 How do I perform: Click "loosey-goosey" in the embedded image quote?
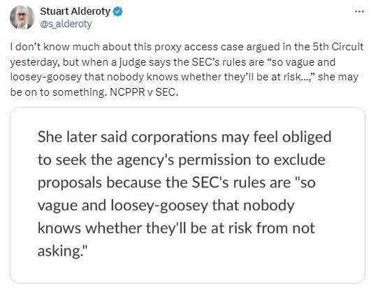[x=159, y=205]
